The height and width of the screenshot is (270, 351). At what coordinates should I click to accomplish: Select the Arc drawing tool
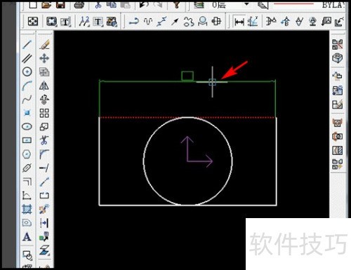[x=27, y=86]
